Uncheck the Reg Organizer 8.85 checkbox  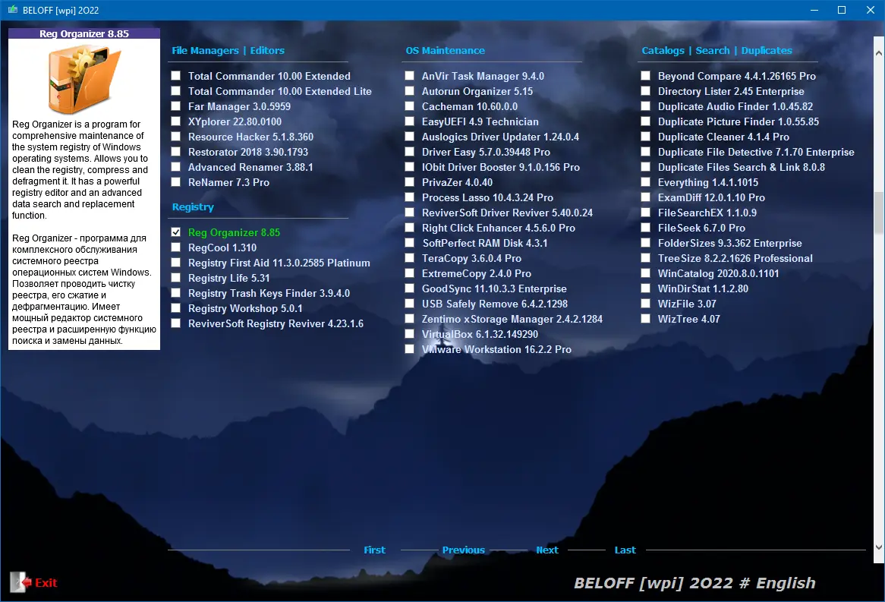176,232
